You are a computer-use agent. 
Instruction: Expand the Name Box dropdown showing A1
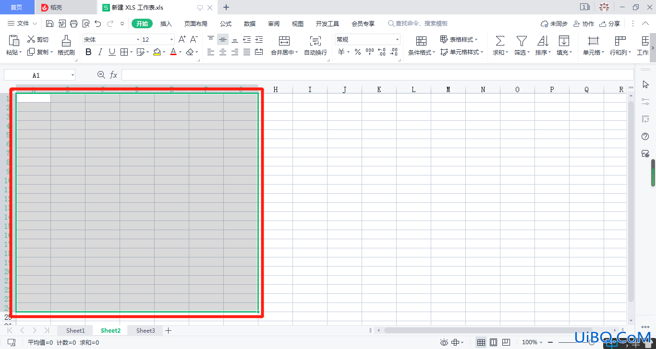coord(73,75)
